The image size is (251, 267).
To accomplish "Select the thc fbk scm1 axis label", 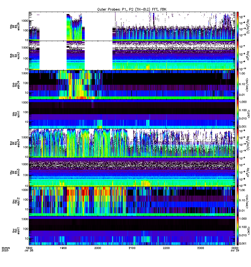I will [x=16, y=231].
